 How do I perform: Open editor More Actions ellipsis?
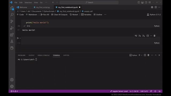click(159, 7)
